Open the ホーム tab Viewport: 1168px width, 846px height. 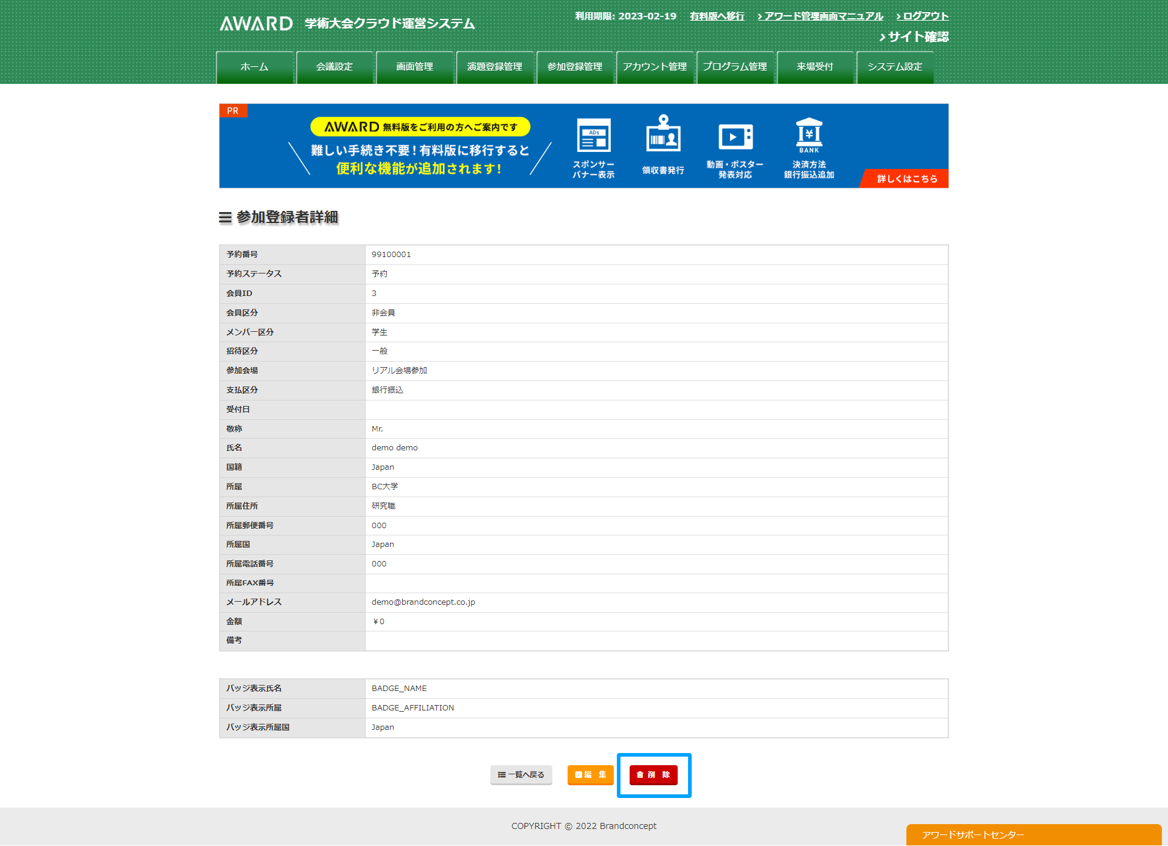(x=255, y=67)
